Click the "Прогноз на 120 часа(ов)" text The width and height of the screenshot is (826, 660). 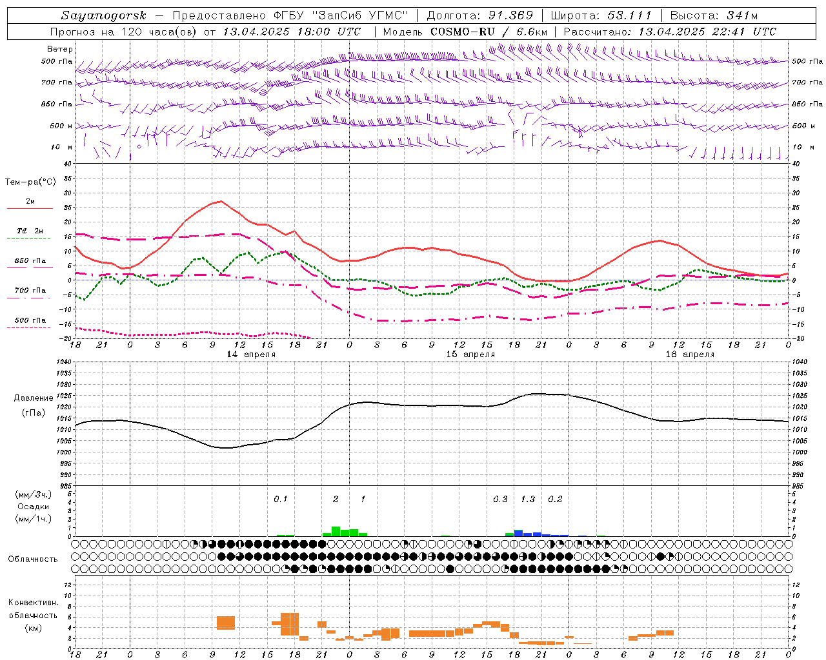point(125,32)
